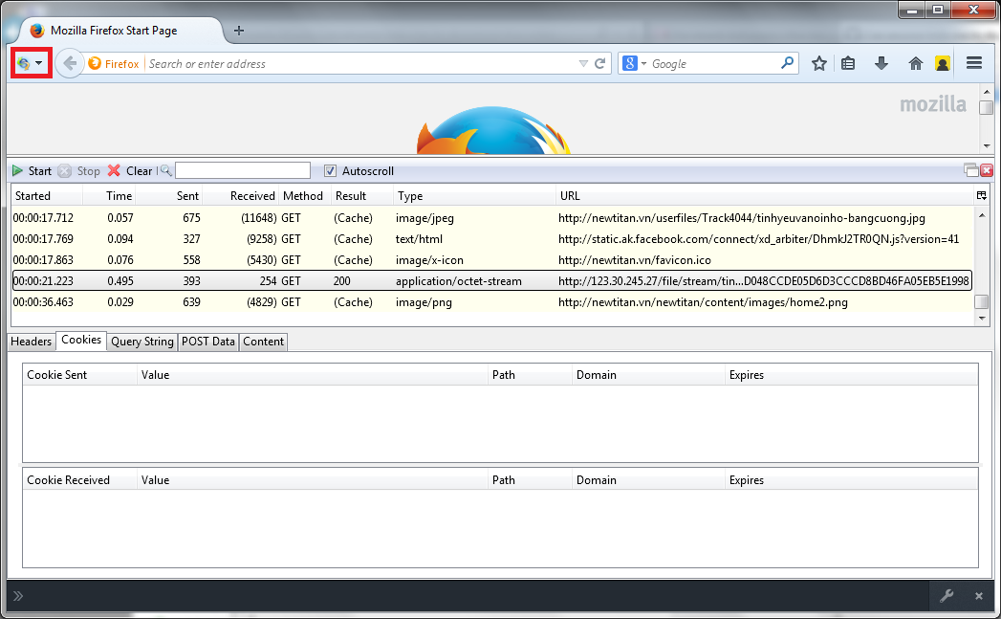Sort requests by Result column
Screen dimensions: 1001x619
[362, 195]
